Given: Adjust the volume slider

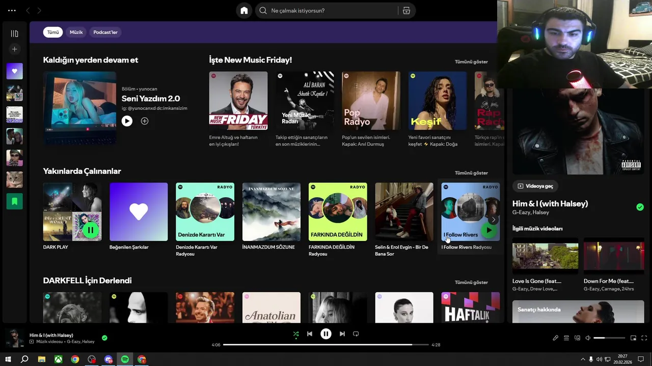Looking at the screenshot, I should [x=609, y=338].
